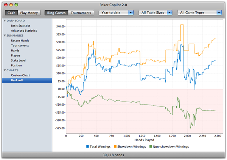Click the green window zoom button

16,5
